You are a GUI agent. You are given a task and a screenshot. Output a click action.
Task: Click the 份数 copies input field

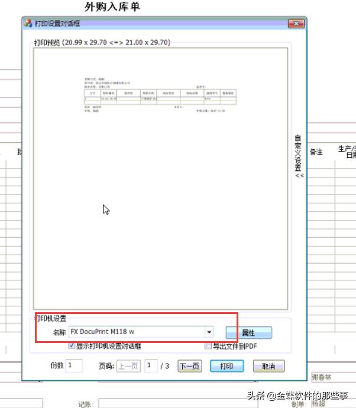(x=74, y=365)
